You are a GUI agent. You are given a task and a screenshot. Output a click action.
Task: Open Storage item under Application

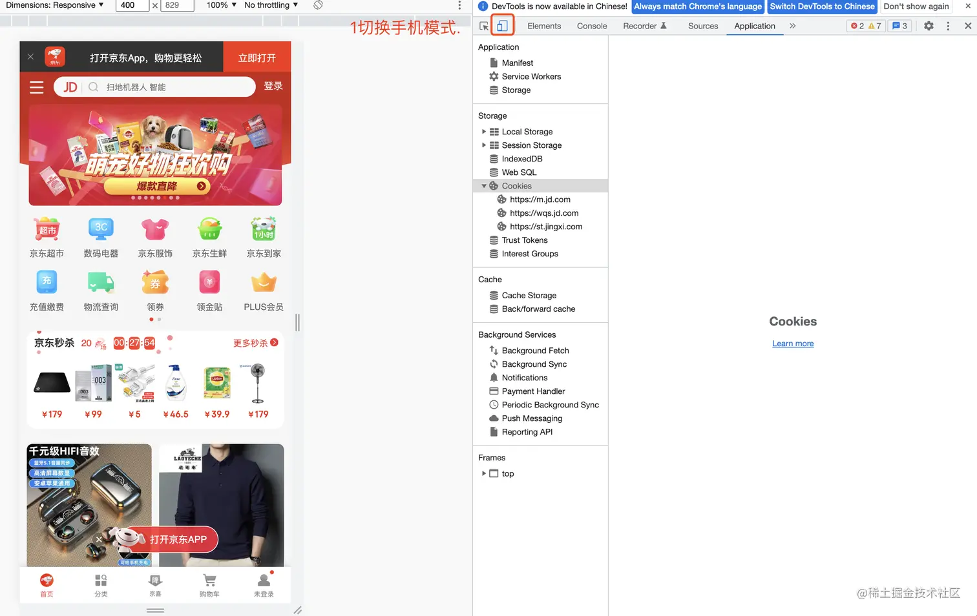[x=516, y=90]
